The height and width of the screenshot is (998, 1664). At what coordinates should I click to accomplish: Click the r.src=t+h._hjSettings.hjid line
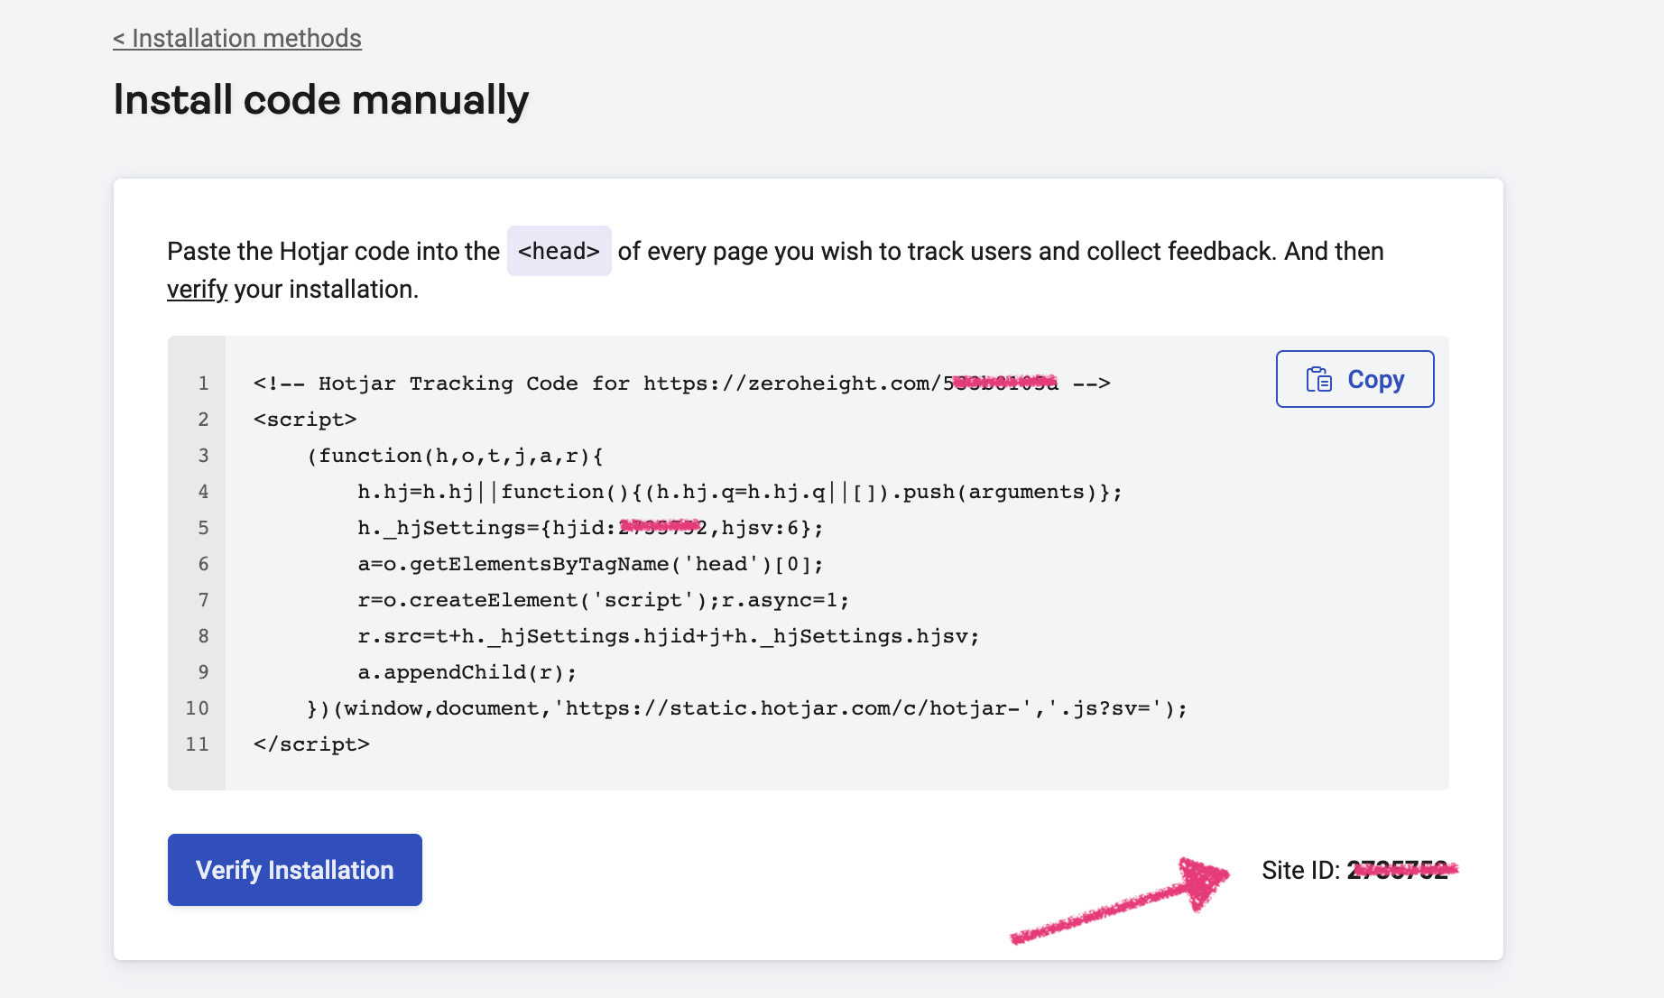pos(669,636)
